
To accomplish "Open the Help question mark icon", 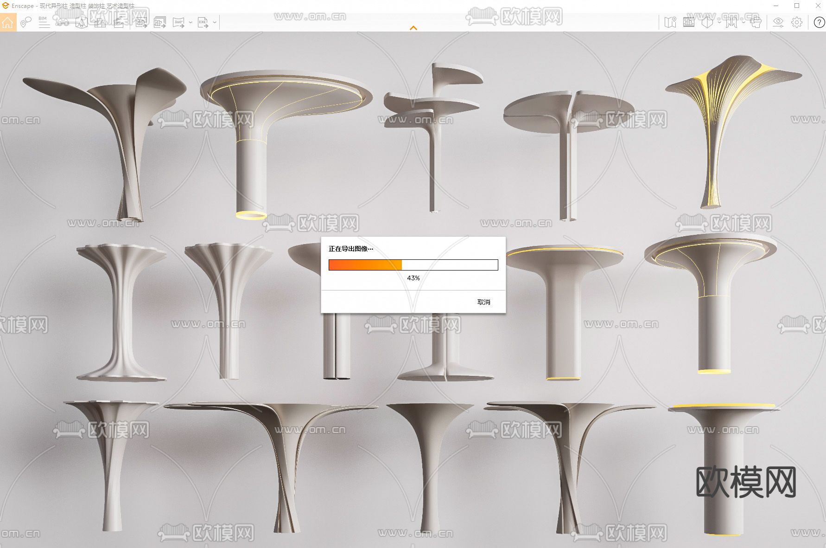I will [819, 22].
